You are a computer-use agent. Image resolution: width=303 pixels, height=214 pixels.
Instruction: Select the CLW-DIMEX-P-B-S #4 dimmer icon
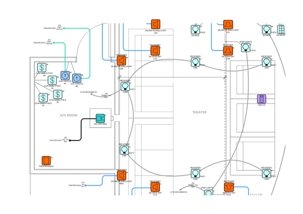tap(42, 68)
